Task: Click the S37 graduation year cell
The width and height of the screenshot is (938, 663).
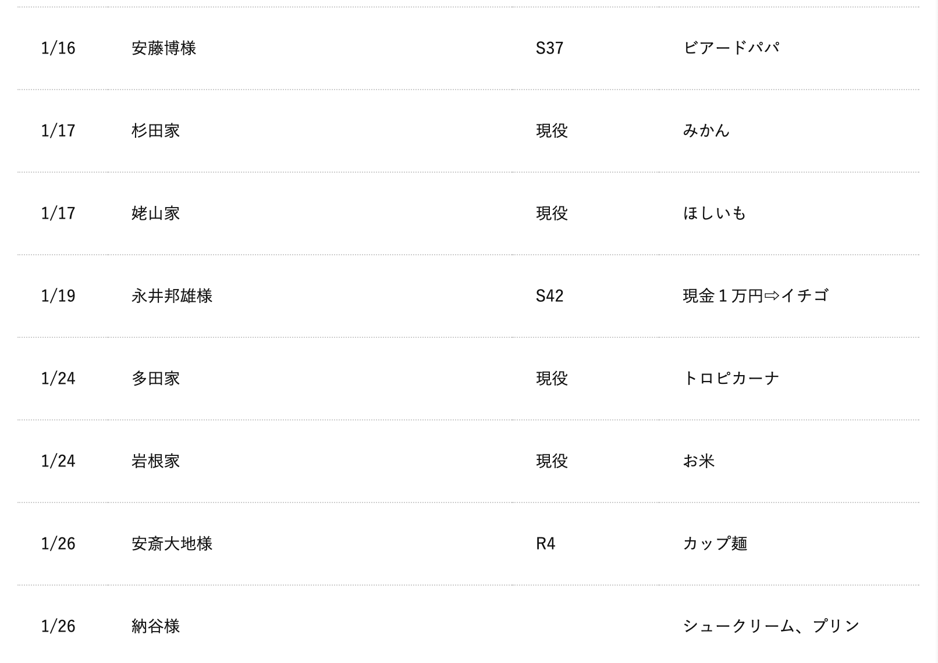Action: click(x=549, y=48)
